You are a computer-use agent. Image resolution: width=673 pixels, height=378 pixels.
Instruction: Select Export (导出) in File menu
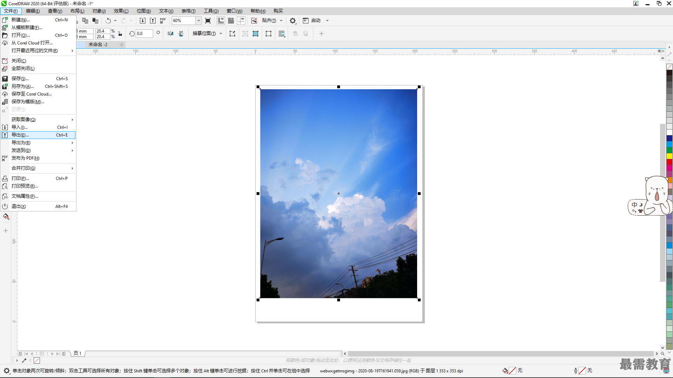click(38, 135)
